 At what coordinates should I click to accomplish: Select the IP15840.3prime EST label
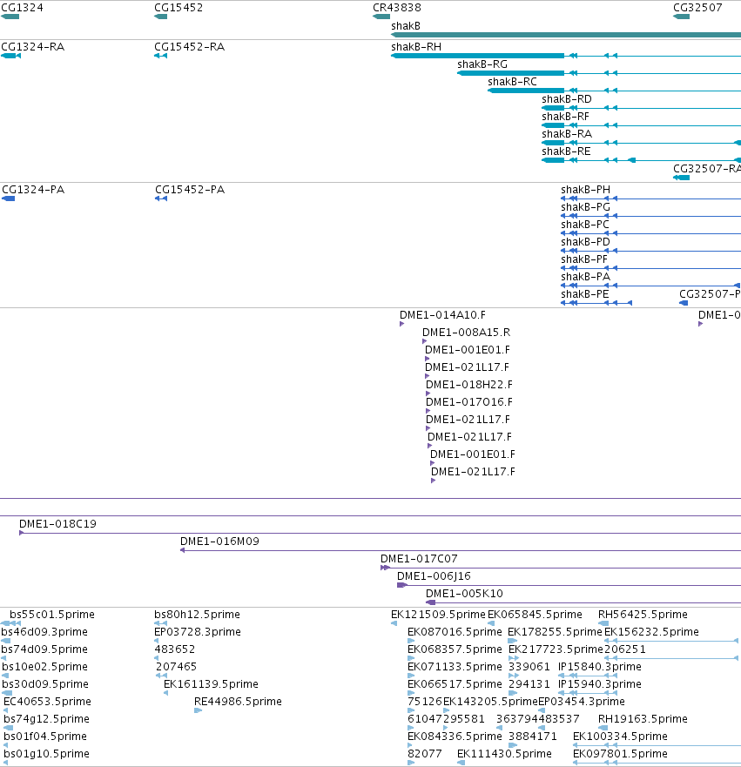(x=600, y=667)
